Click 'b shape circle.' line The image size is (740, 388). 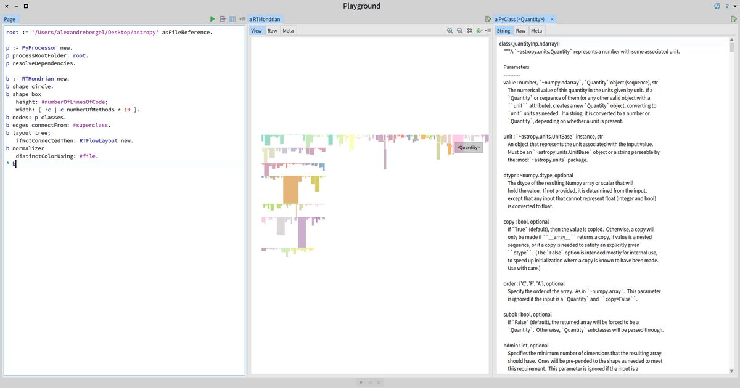[x=30, y=87]
